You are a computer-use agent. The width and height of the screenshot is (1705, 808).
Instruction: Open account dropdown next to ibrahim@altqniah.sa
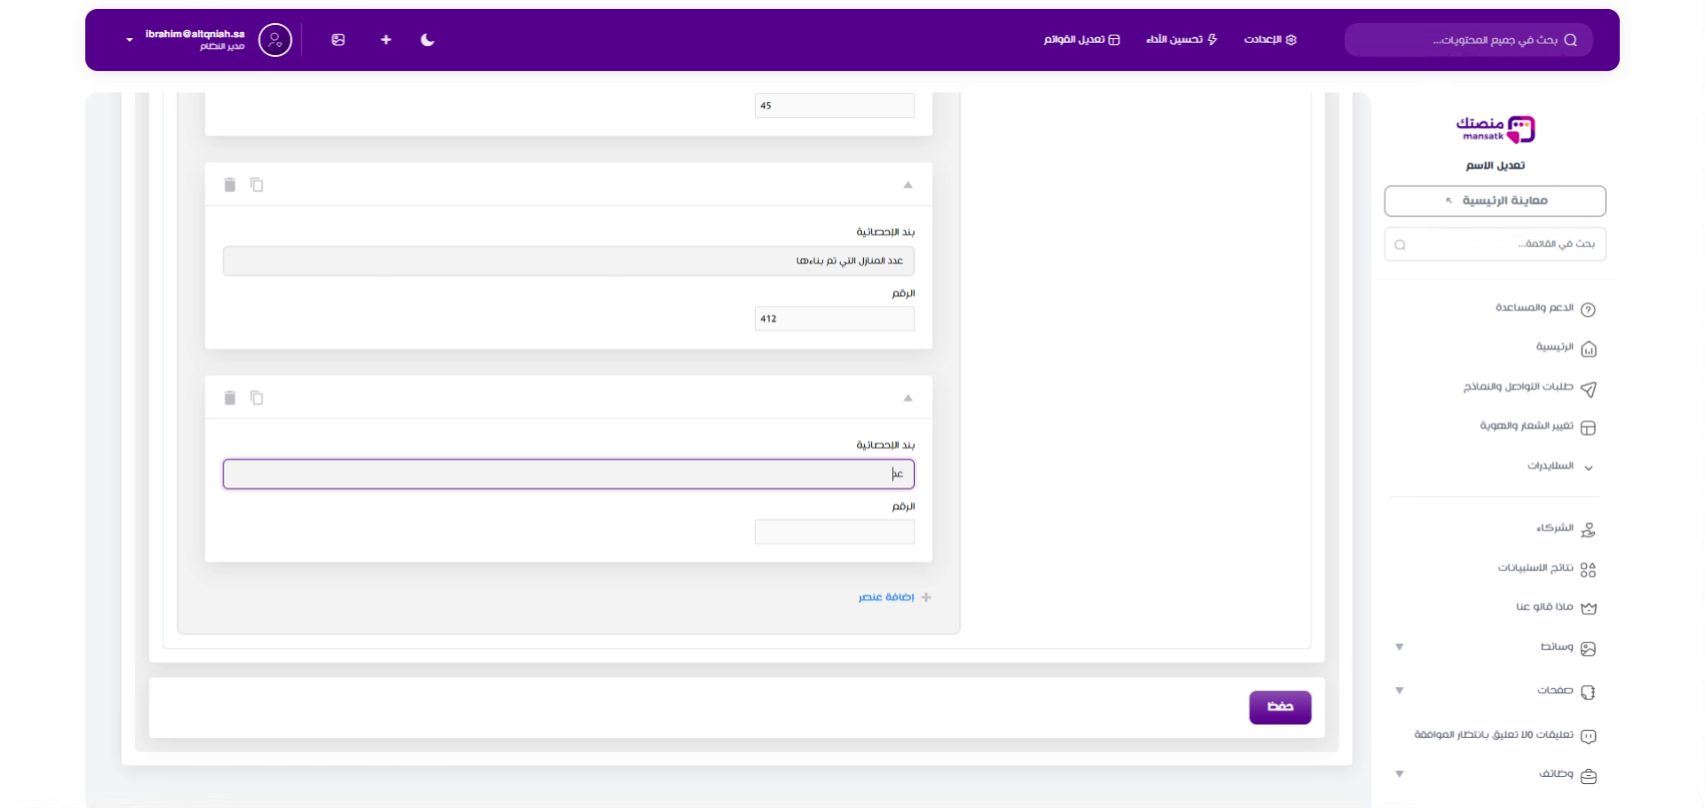[130, 40]
